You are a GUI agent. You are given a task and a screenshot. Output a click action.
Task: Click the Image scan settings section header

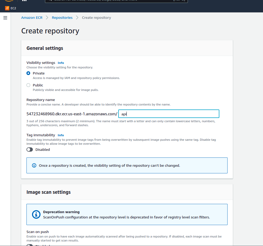48,192
